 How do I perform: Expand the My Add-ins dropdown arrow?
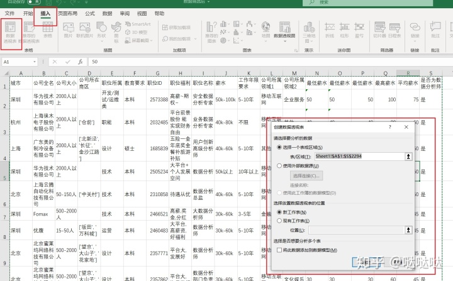coord(196,39)
